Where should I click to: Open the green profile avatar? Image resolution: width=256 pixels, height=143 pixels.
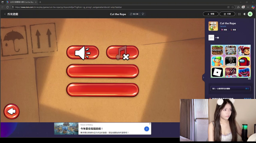click(250, 14)
